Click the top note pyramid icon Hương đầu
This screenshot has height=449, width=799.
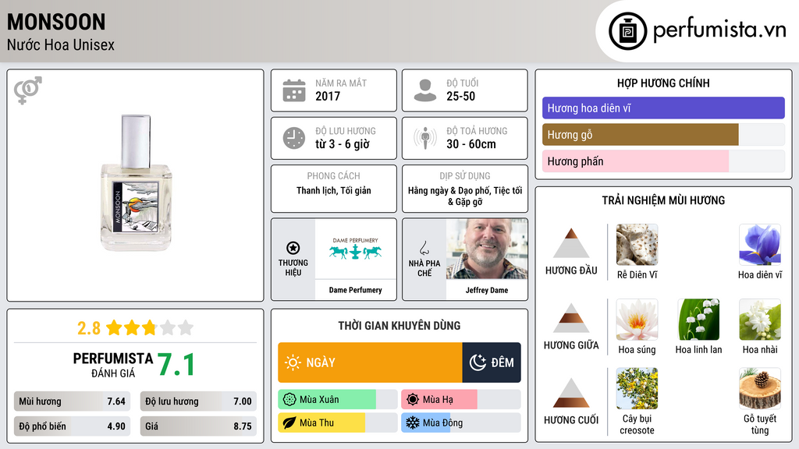[x=571, y=243]
